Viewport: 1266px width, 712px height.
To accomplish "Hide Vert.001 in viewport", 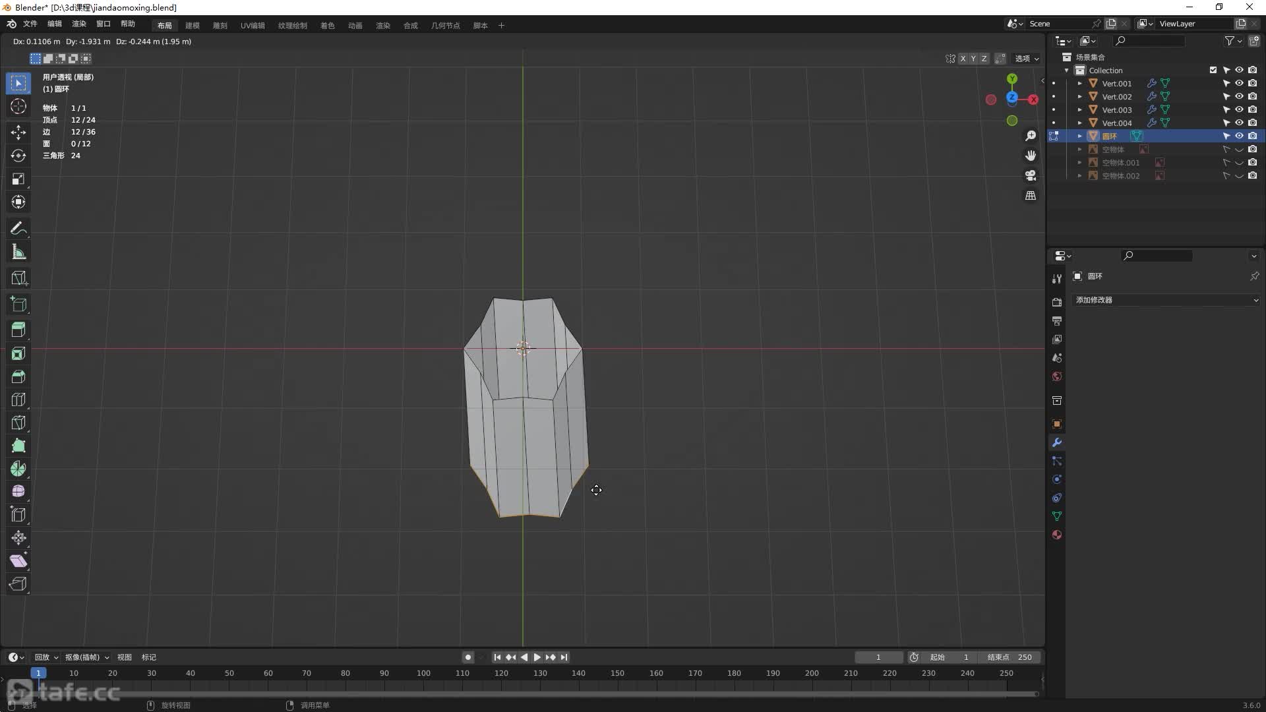I will pyautogui.click(x=1239, y=83).
